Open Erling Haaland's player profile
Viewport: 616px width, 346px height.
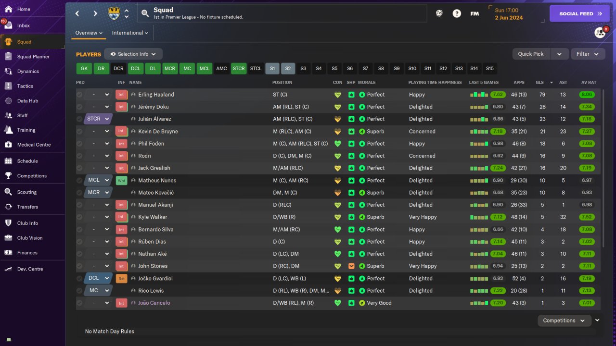click(156, 95)
